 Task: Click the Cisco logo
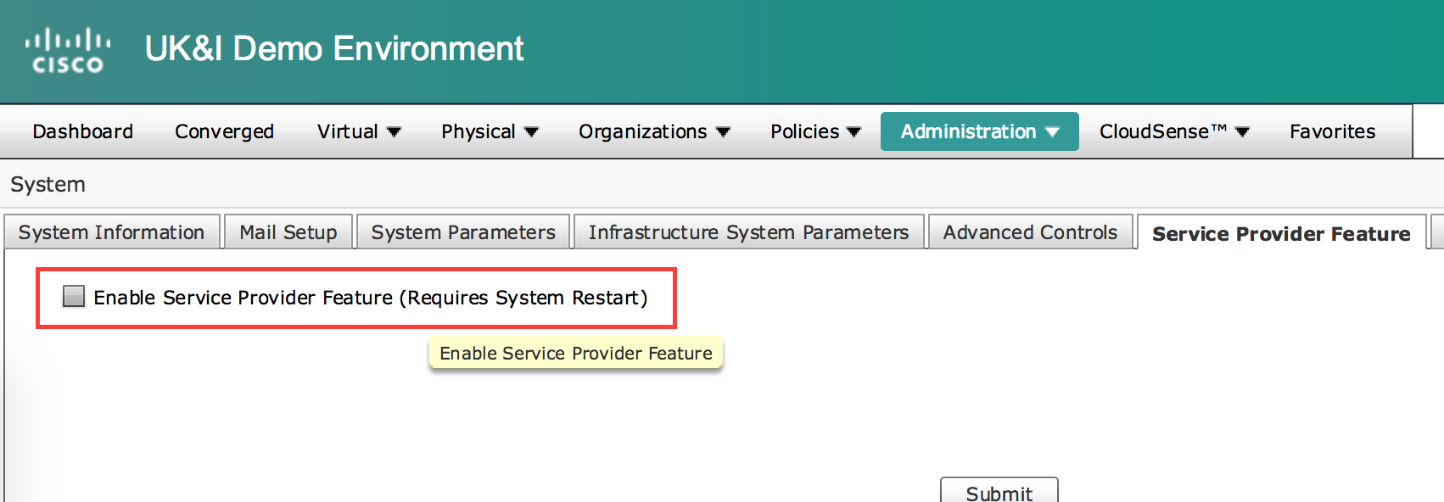tap(68, 50)
